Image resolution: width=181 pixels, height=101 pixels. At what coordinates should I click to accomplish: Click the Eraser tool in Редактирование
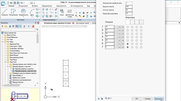(56, 10)
